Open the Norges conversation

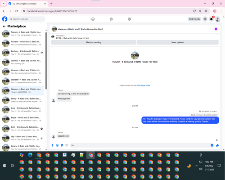22,34
